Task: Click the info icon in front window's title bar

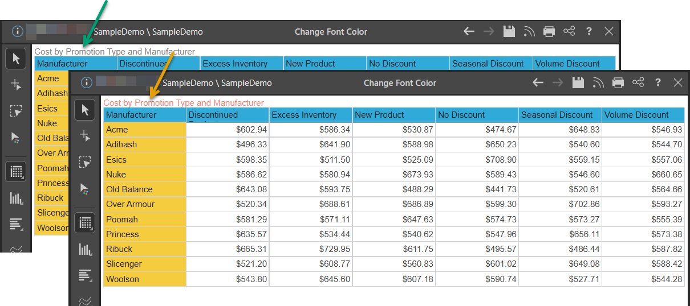Action: [x=87, y=83]
